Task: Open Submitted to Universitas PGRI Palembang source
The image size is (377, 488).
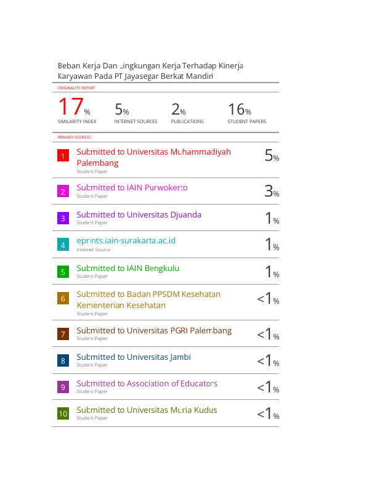Action: coord(154,330)
